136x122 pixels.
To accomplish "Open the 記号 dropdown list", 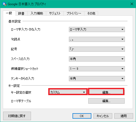I will click(x=97, y=49).
